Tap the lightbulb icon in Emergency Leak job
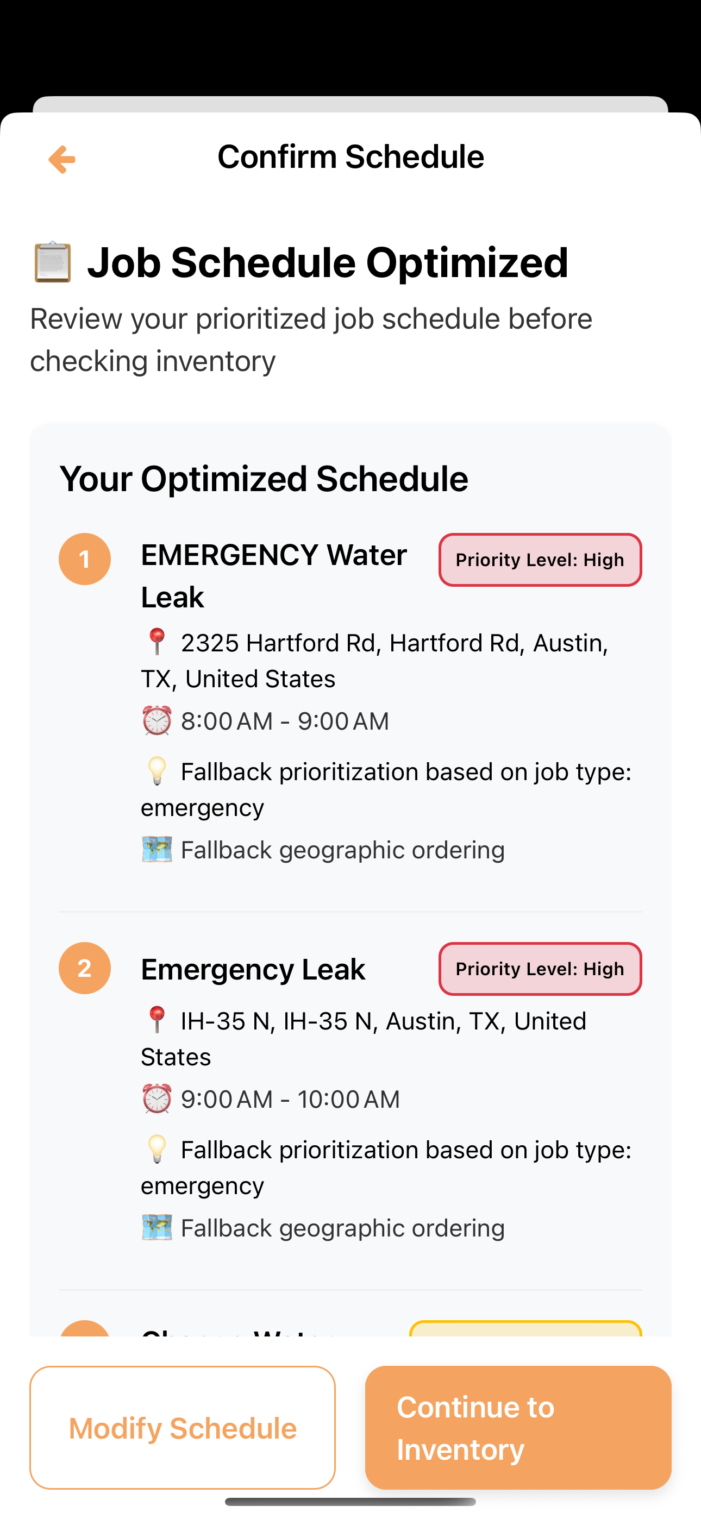Image resolution: width=701 pixels, height=1519 pixels. 157,1150
